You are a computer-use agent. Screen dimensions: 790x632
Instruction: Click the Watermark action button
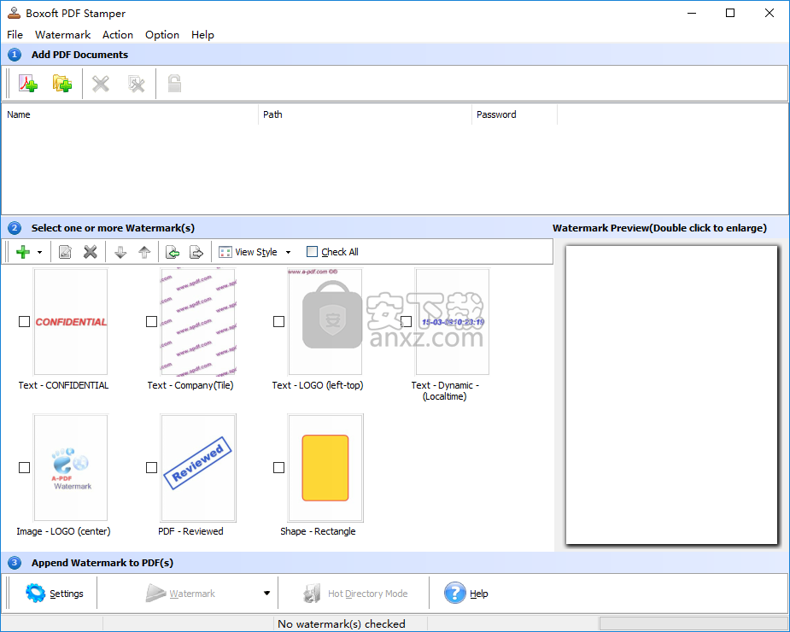[180, 594]
